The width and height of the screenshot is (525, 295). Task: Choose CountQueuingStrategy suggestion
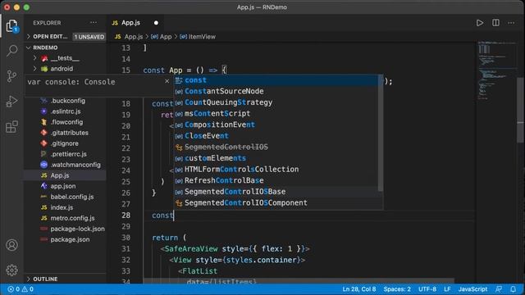point(276,102)
